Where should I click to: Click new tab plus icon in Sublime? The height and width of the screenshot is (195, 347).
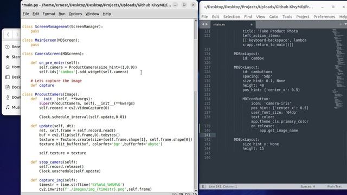340,24
